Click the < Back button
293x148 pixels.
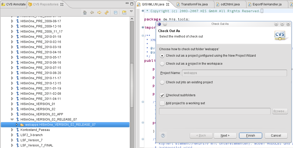(201, 136)
